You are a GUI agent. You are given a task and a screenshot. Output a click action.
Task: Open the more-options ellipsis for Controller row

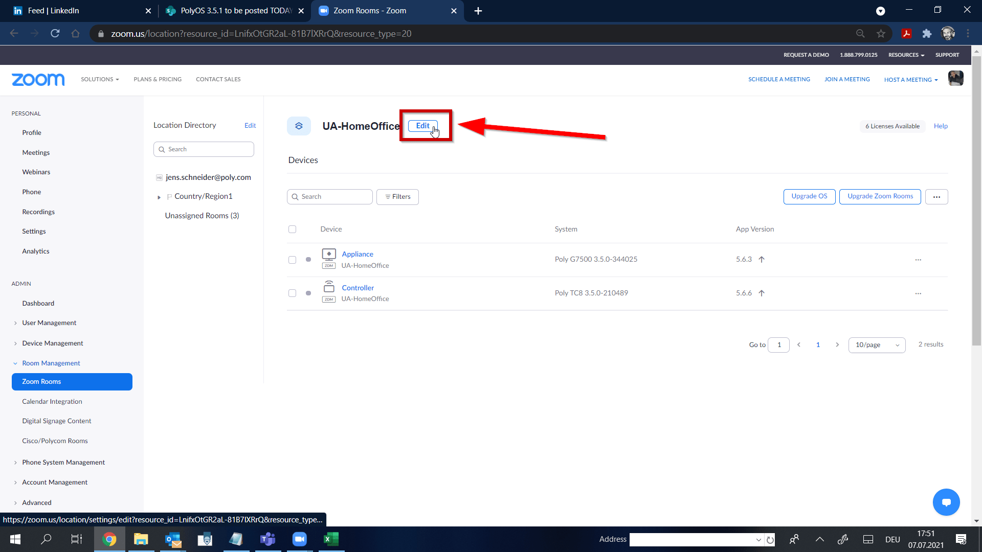[918, 293]
